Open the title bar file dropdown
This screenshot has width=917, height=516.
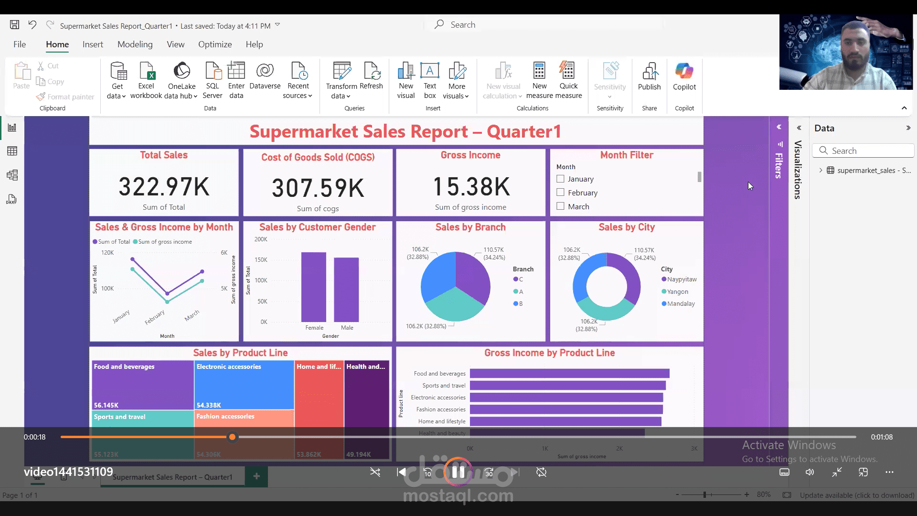(x=277, y=25)
